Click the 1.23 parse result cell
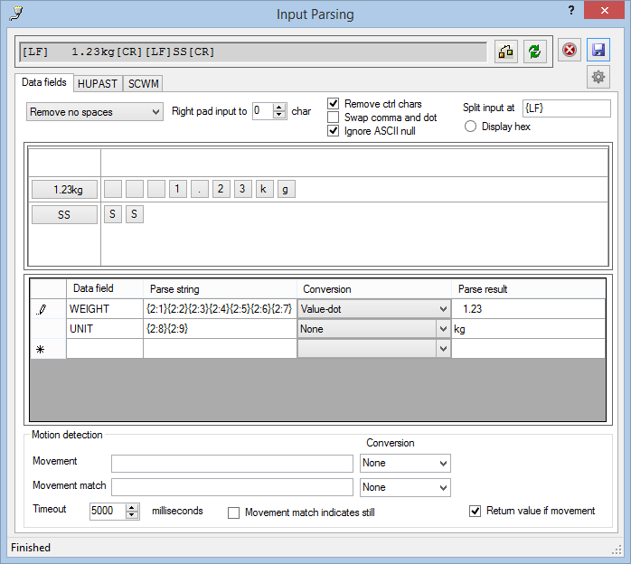This screenshot has width=631, height=564. 528,309
